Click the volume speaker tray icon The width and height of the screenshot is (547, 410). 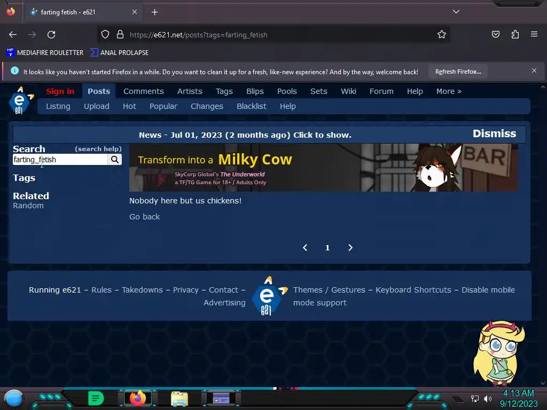pyautogui.click(x=488, y=398)
